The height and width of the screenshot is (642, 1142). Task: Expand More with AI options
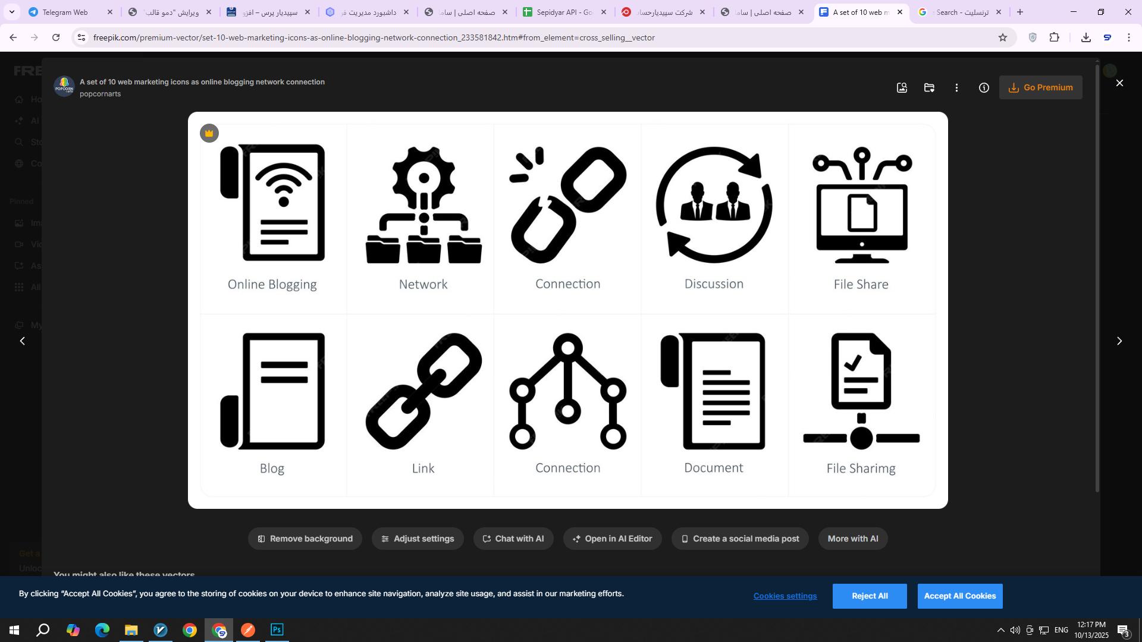[852, 539]
